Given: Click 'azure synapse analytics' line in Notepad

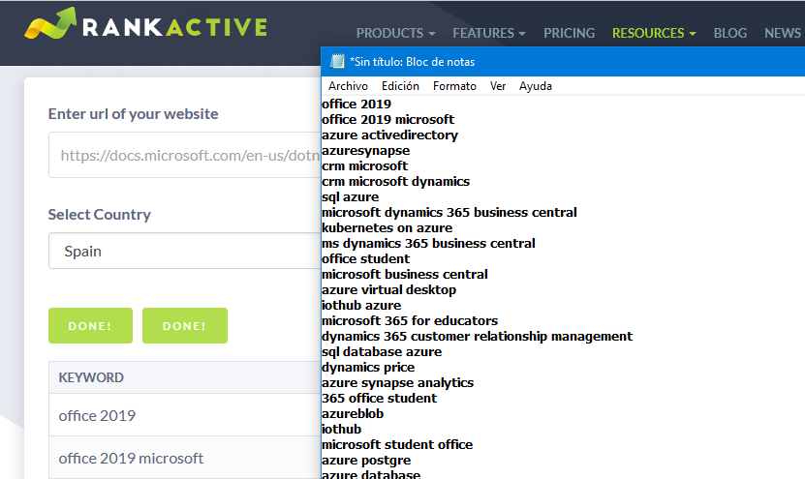Looking at the screenshot, I should pyautogui.click(x=397, y=382).
